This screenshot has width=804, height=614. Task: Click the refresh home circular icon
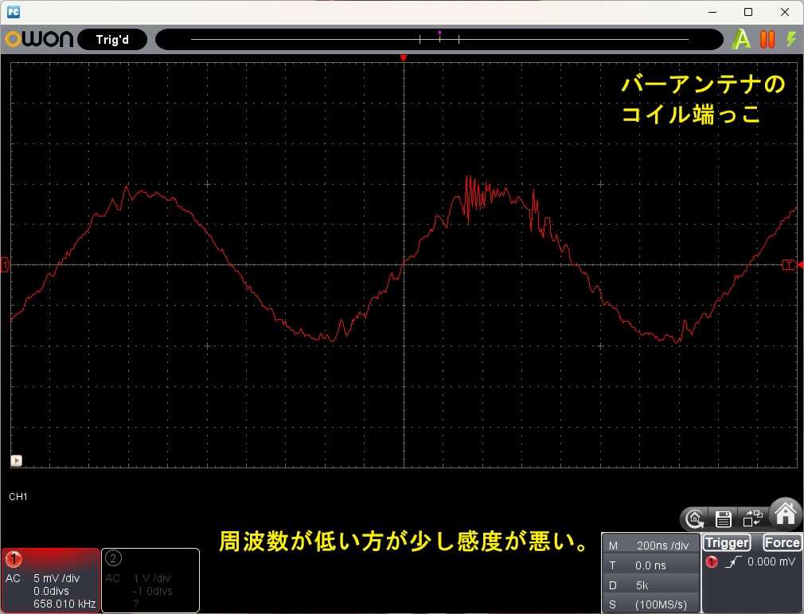pyautogui.click(x=695, y=519)
